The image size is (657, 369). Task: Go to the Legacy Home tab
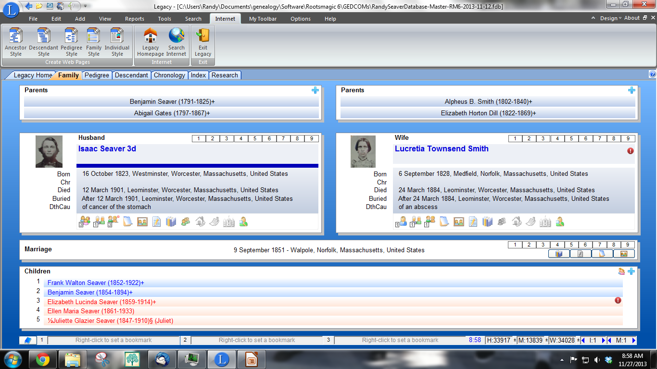(x=32, y=75)
